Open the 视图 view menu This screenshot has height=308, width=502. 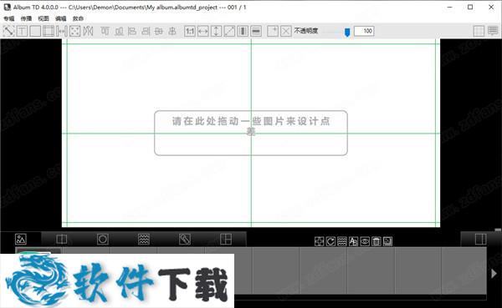point(44,18)
